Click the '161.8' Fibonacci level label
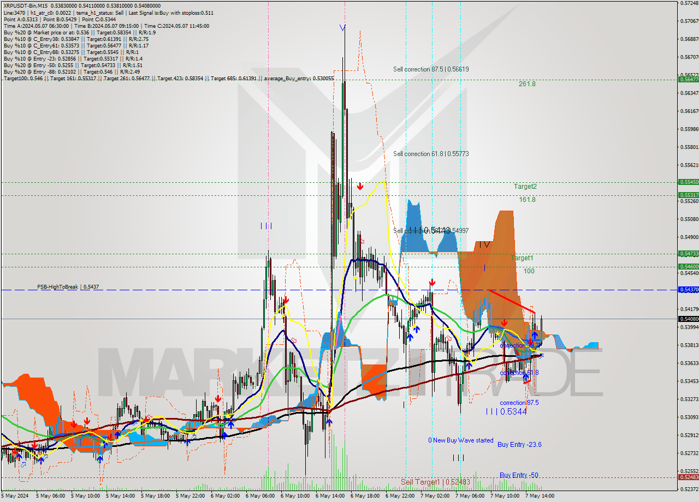699x502 pixels. click(x=527, y=200)
